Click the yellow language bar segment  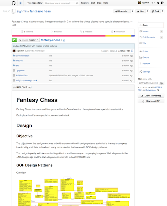118,36
